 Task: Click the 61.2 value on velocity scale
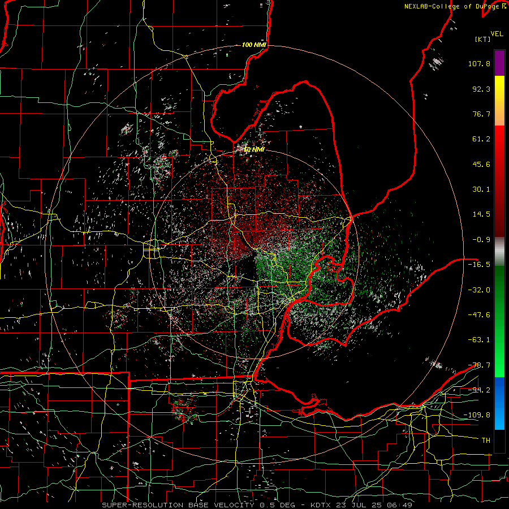[x=481, y=139]
